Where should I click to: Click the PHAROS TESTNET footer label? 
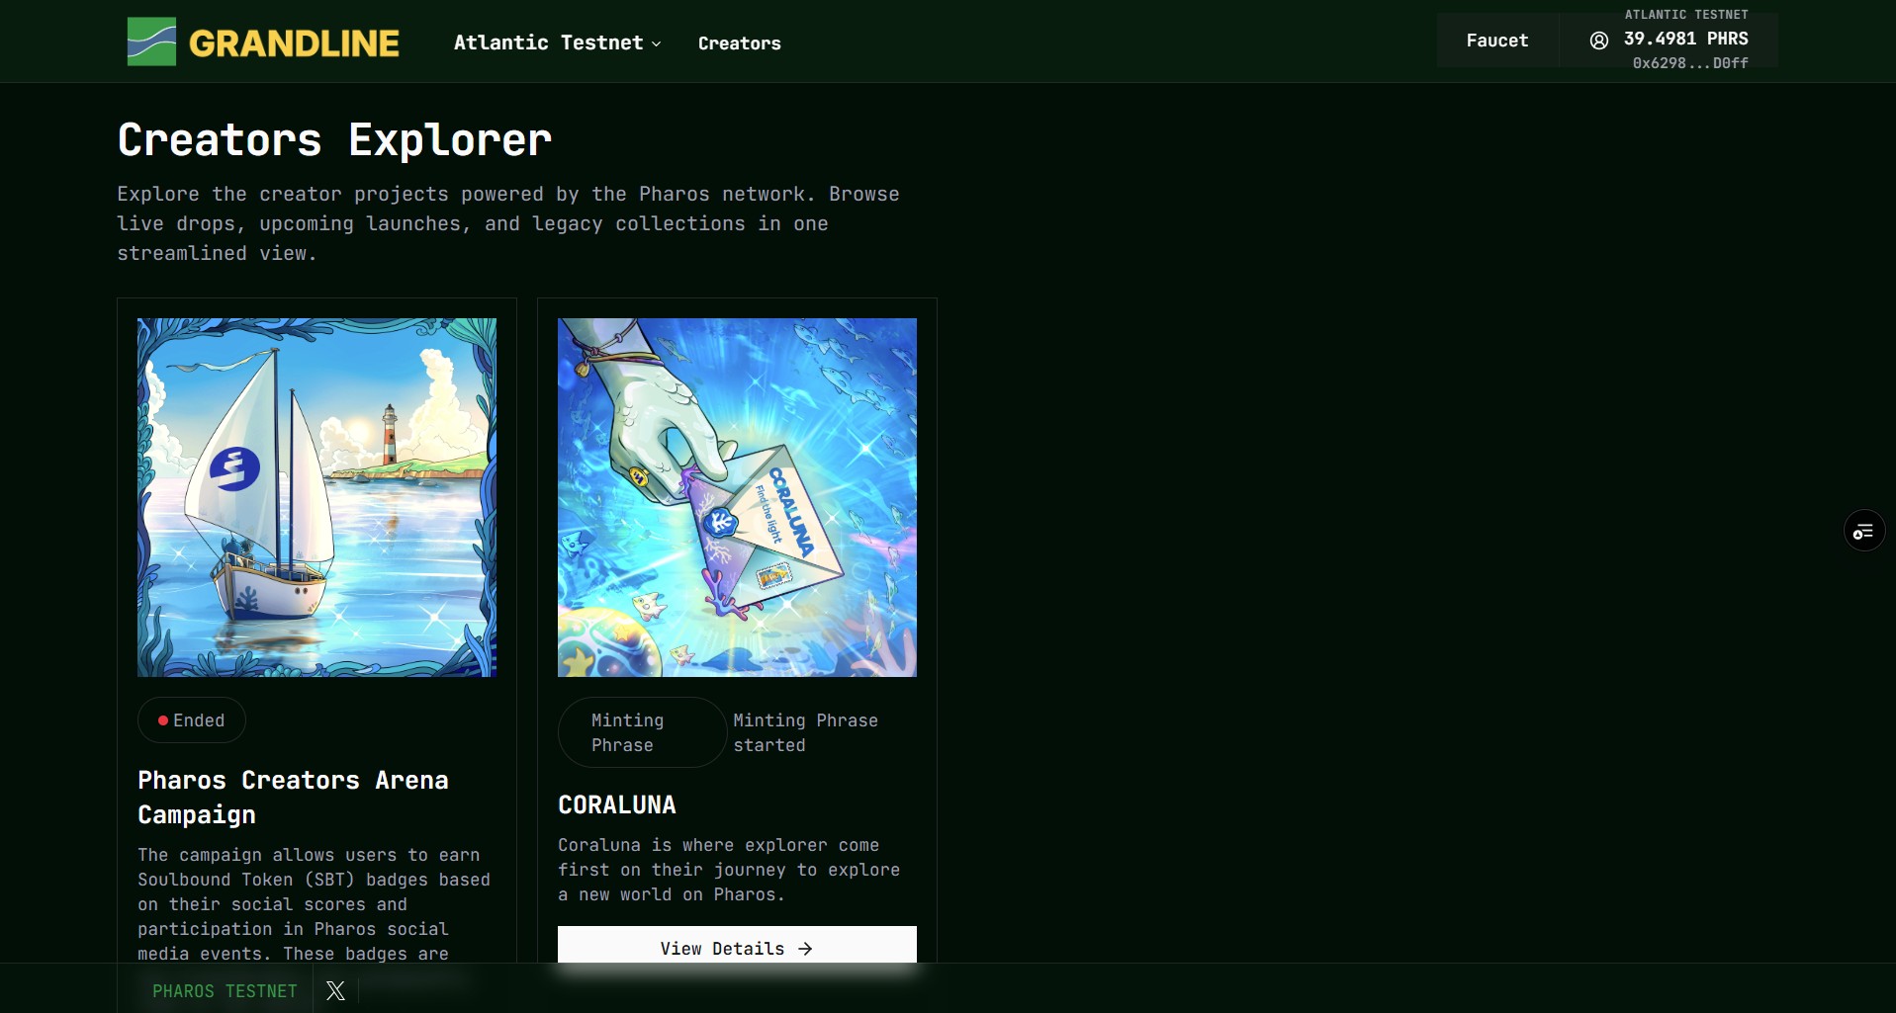[225, 991]
